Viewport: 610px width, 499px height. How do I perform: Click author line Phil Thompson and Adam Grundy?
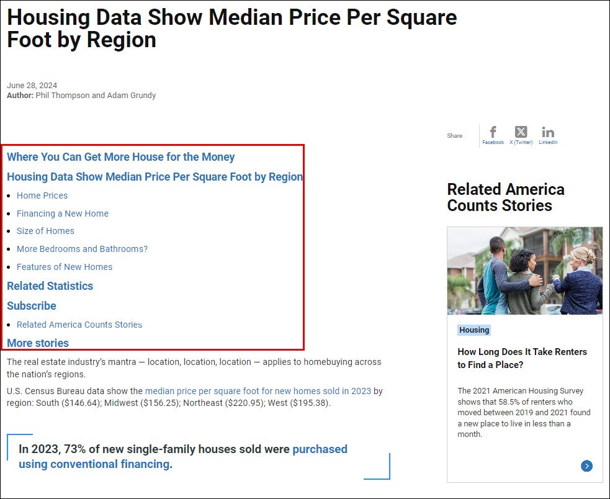click(81, 96)
